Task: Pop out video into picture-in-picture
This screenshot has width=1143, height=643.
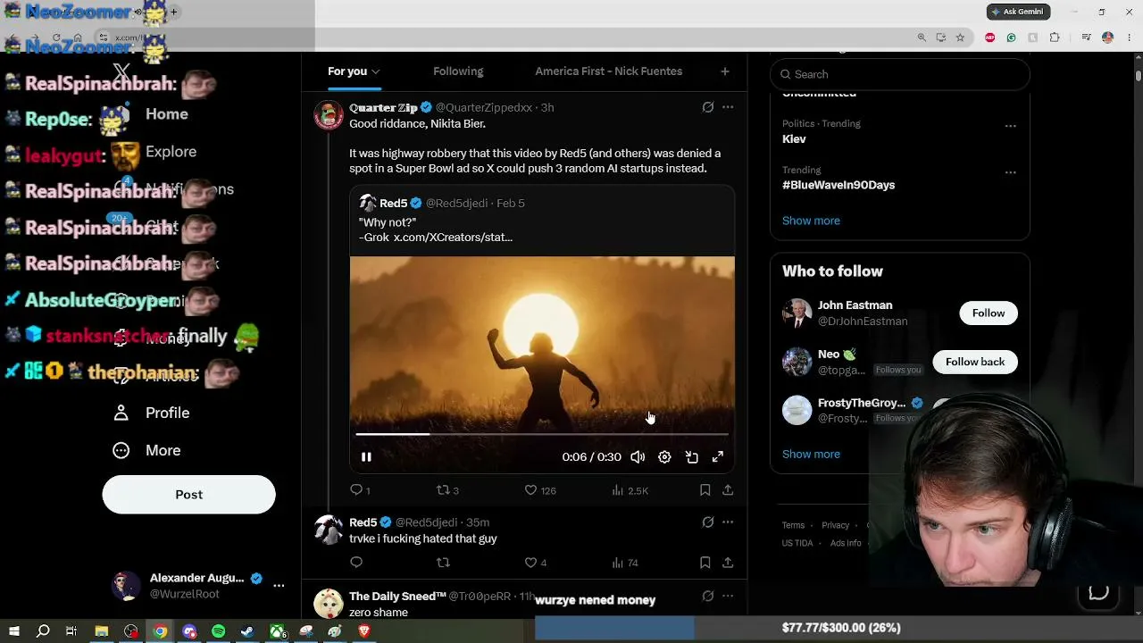Action: pos(691,456)
